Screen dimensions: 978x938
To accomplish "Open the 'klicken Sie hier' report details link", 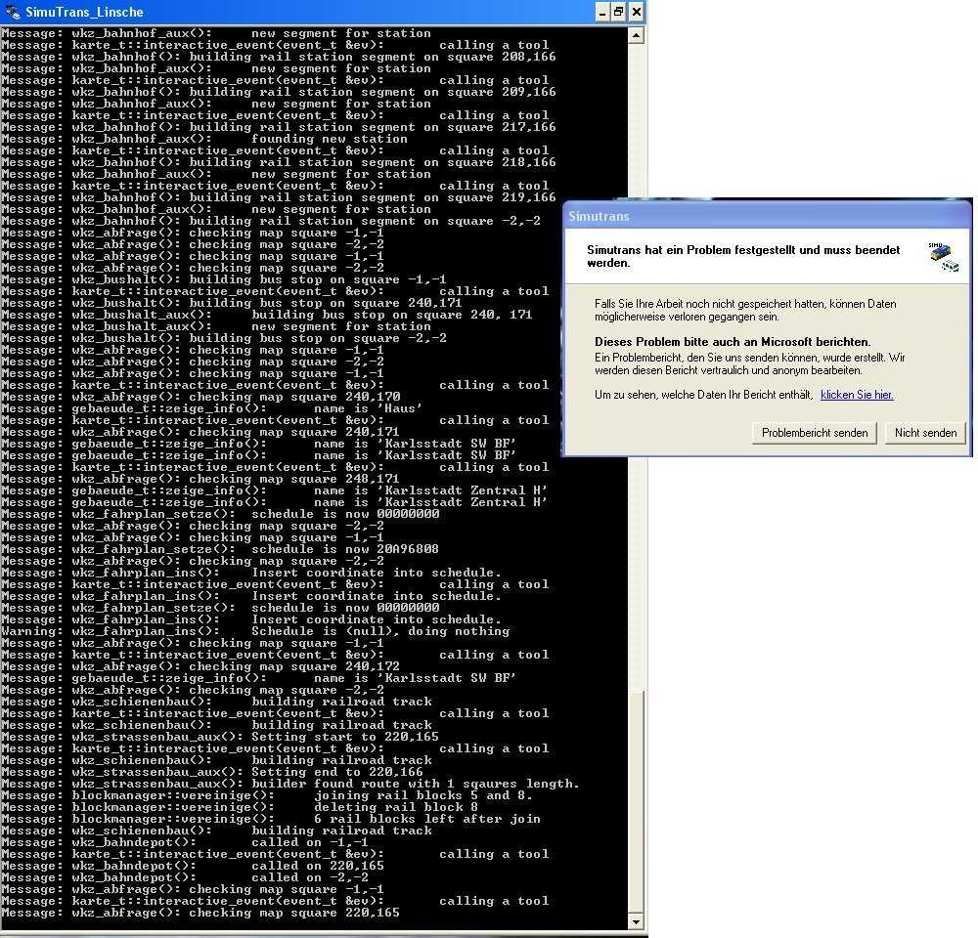I will [857, 395].
